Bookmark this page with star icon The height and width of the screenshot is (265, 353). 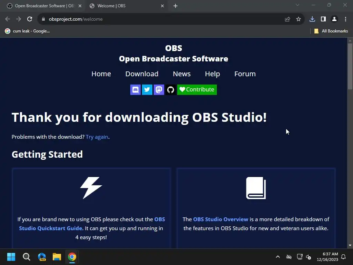click(x=299, y=19)
